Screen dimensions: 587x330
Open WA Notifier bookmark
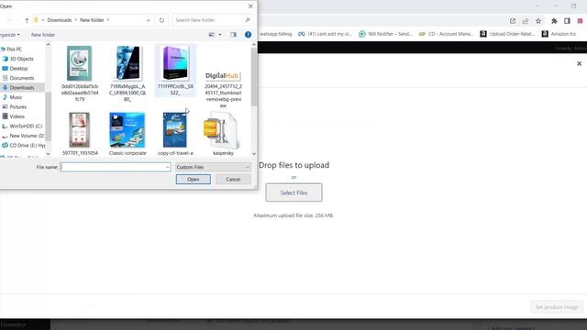pyautogui.click(x=385, y=34)
